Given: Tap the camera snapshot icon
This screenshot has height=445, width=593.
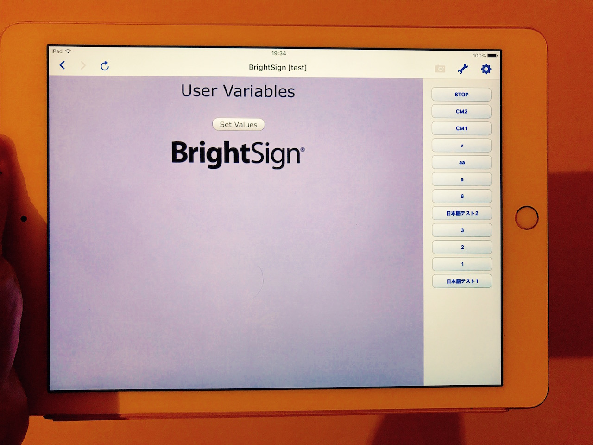Looking at the screenshot, I should click(x=440, y=69).
